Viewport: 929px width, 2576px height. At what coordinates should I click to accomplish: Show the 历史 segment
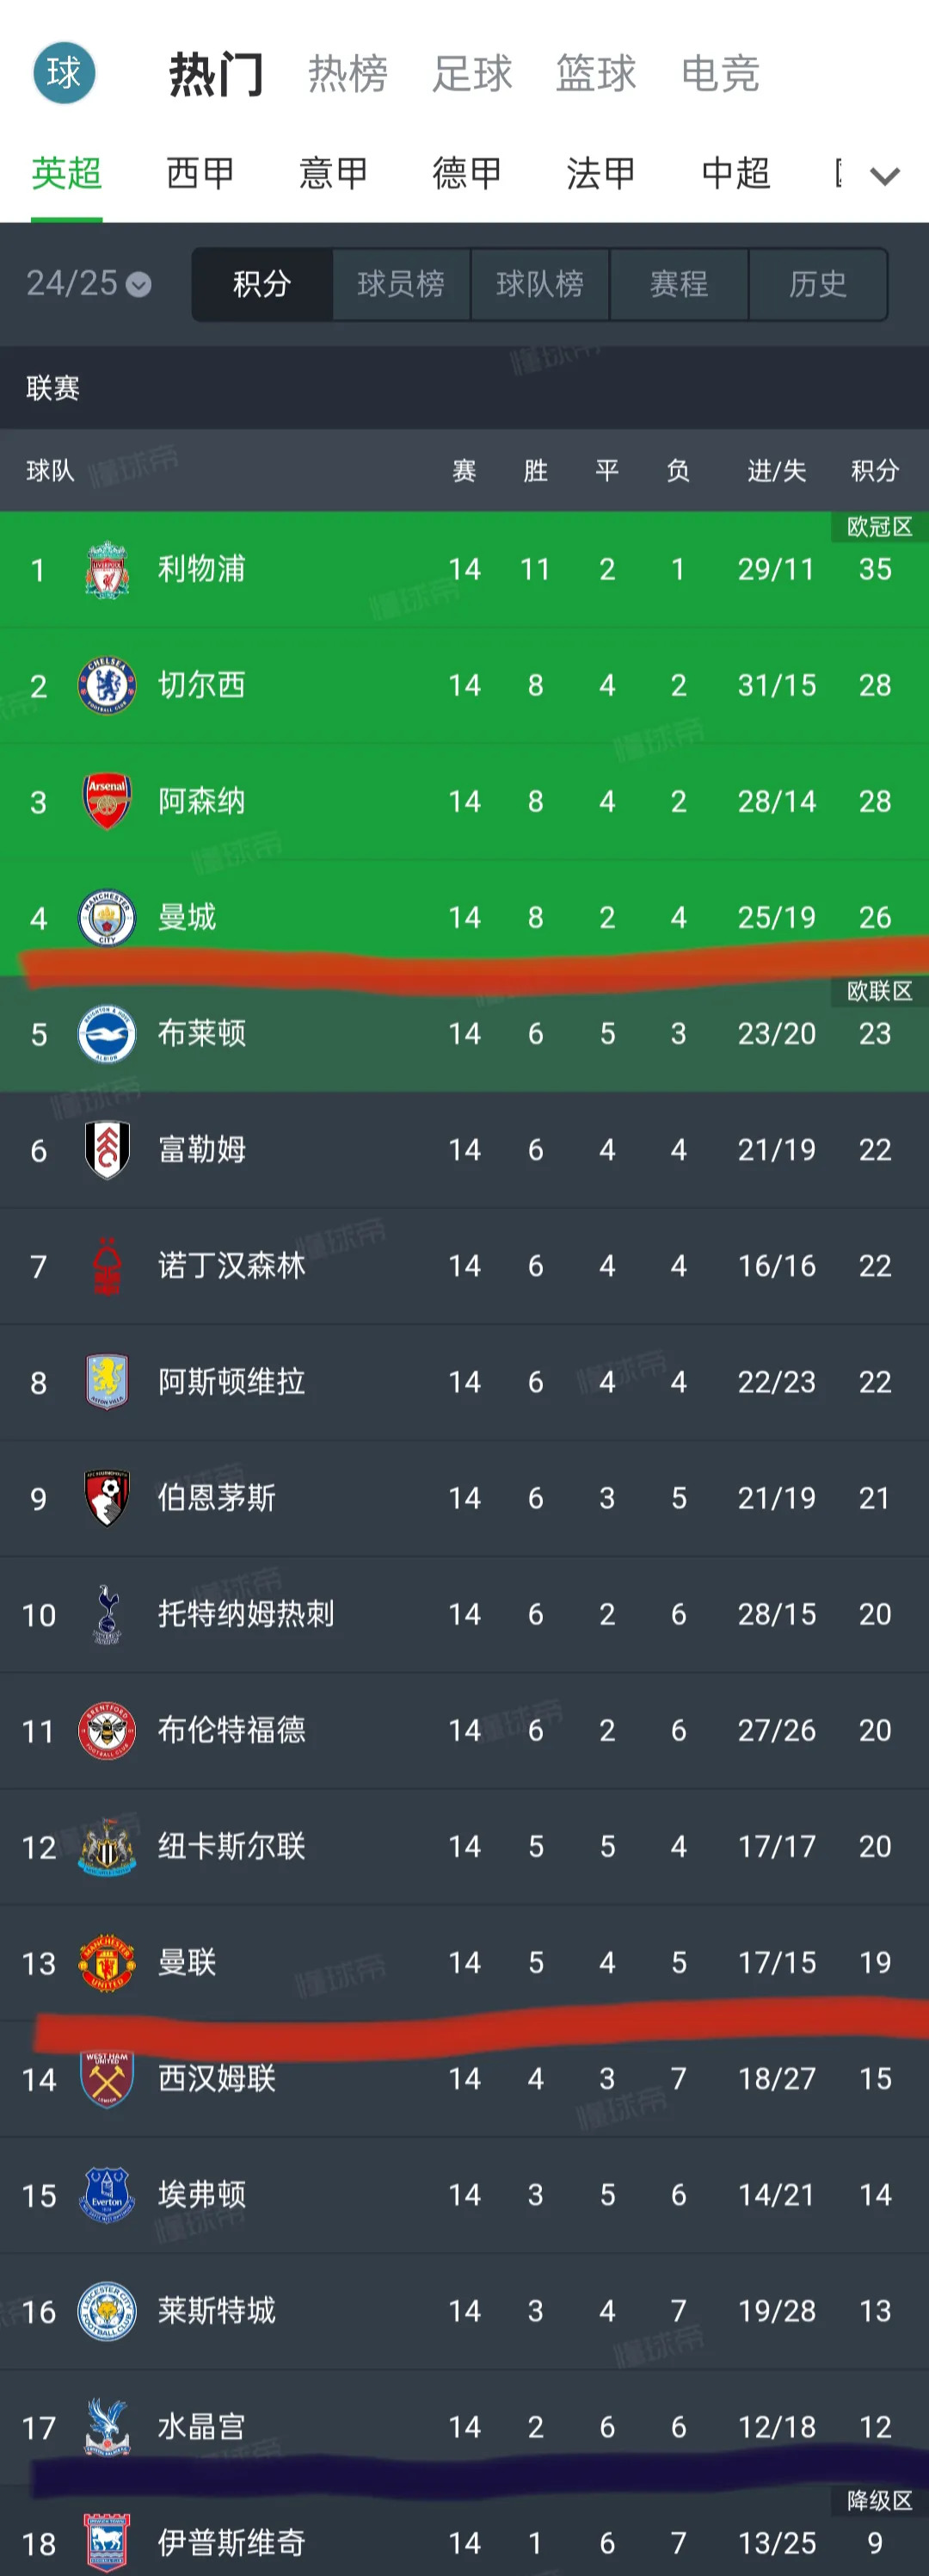(817, 285)
